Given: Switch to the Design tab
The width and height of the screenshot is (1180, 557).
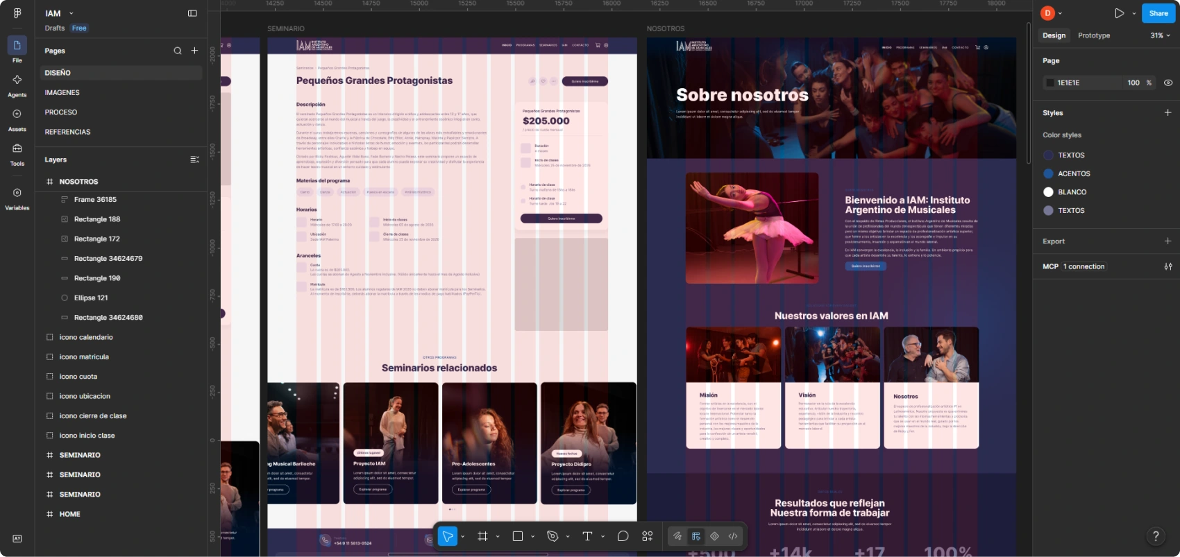Looking at the screenshot, I should point(1054,35).
